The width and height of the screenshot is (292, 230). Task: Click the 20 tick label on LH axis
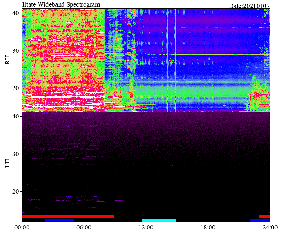[15, 191]
